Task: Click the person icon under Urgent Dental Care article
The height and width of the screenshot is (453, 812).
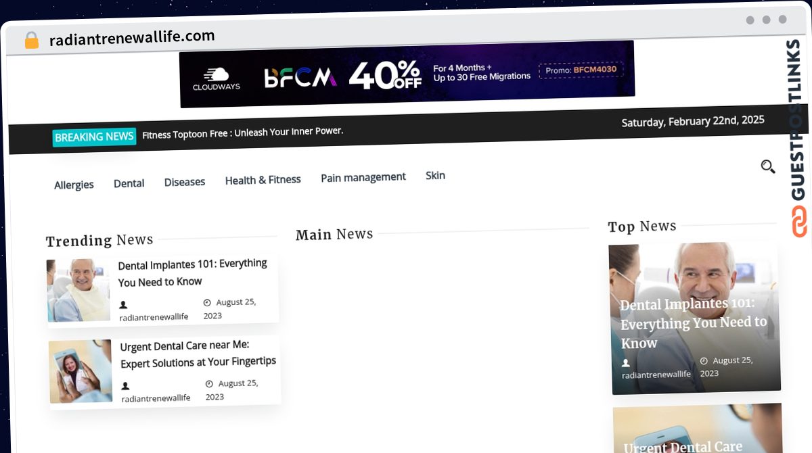Action: [x=125, y=385]
